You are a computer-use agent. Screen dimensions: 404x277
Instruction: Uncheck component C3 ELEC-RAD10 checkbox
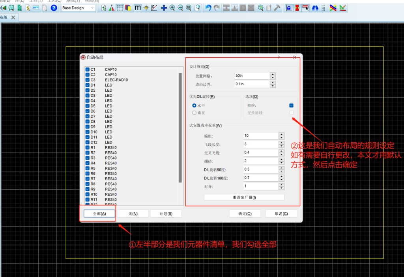(x=88, y=80)
